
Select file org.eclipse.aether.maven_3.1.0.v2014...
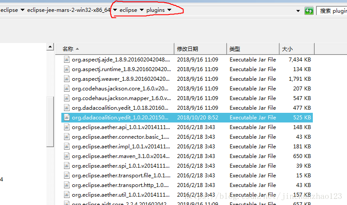click(120, 156)
